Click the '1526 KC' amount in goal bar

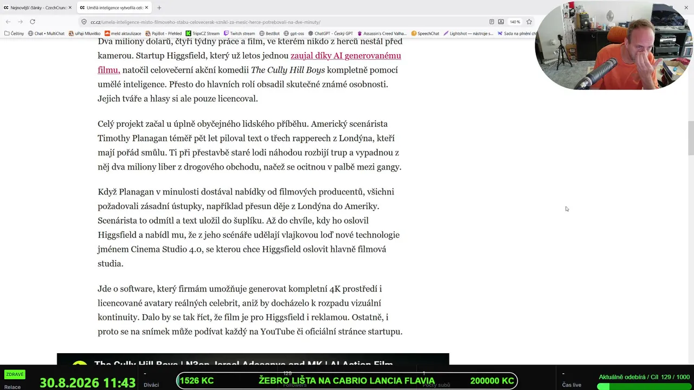point(196,381)
